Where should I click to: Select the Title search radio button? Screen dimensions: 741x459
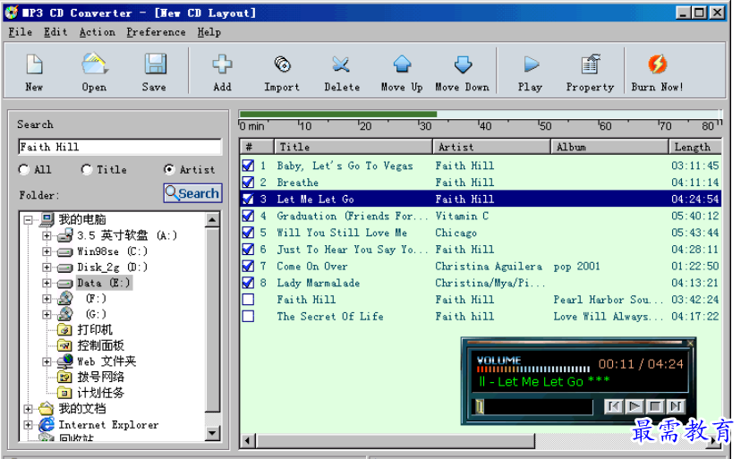pos(87,170)
